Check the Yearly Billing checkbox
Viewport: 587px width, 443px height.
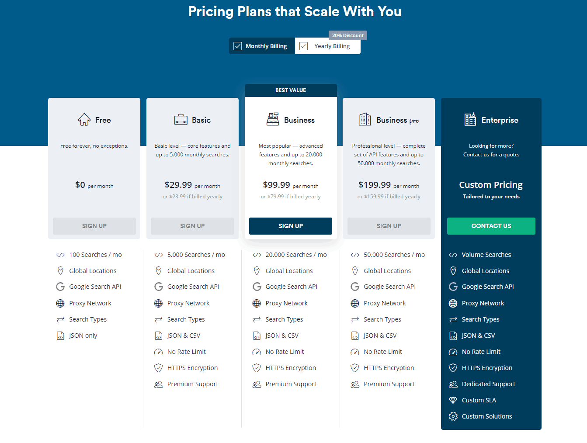click(x=304, y=46)
